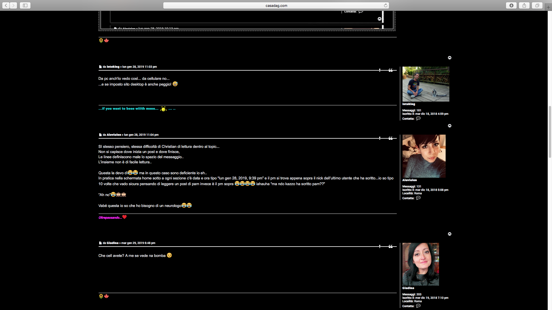Reload page with Safari refresh icon
This screenshot has height=310, width=552.
click(386, 5)
